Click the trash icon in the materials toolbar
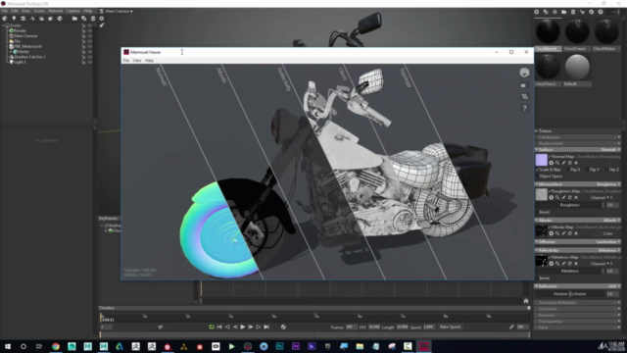627x353 pixels. 573,12
